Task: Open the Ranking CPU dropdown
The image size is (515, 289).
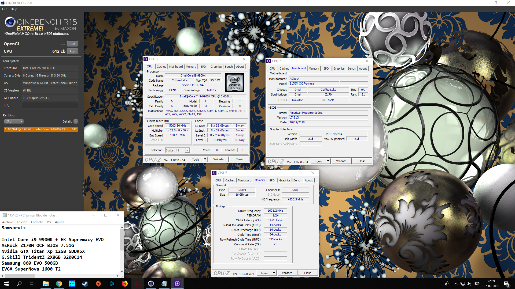Action: 14,121
